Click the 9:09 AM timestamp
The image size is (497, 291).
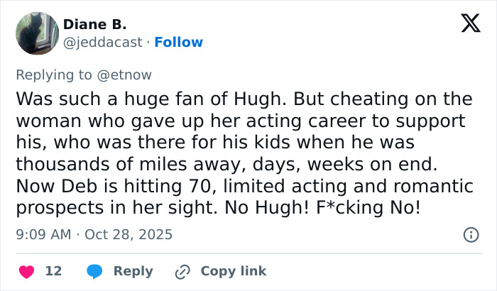(x=42, y=234)
